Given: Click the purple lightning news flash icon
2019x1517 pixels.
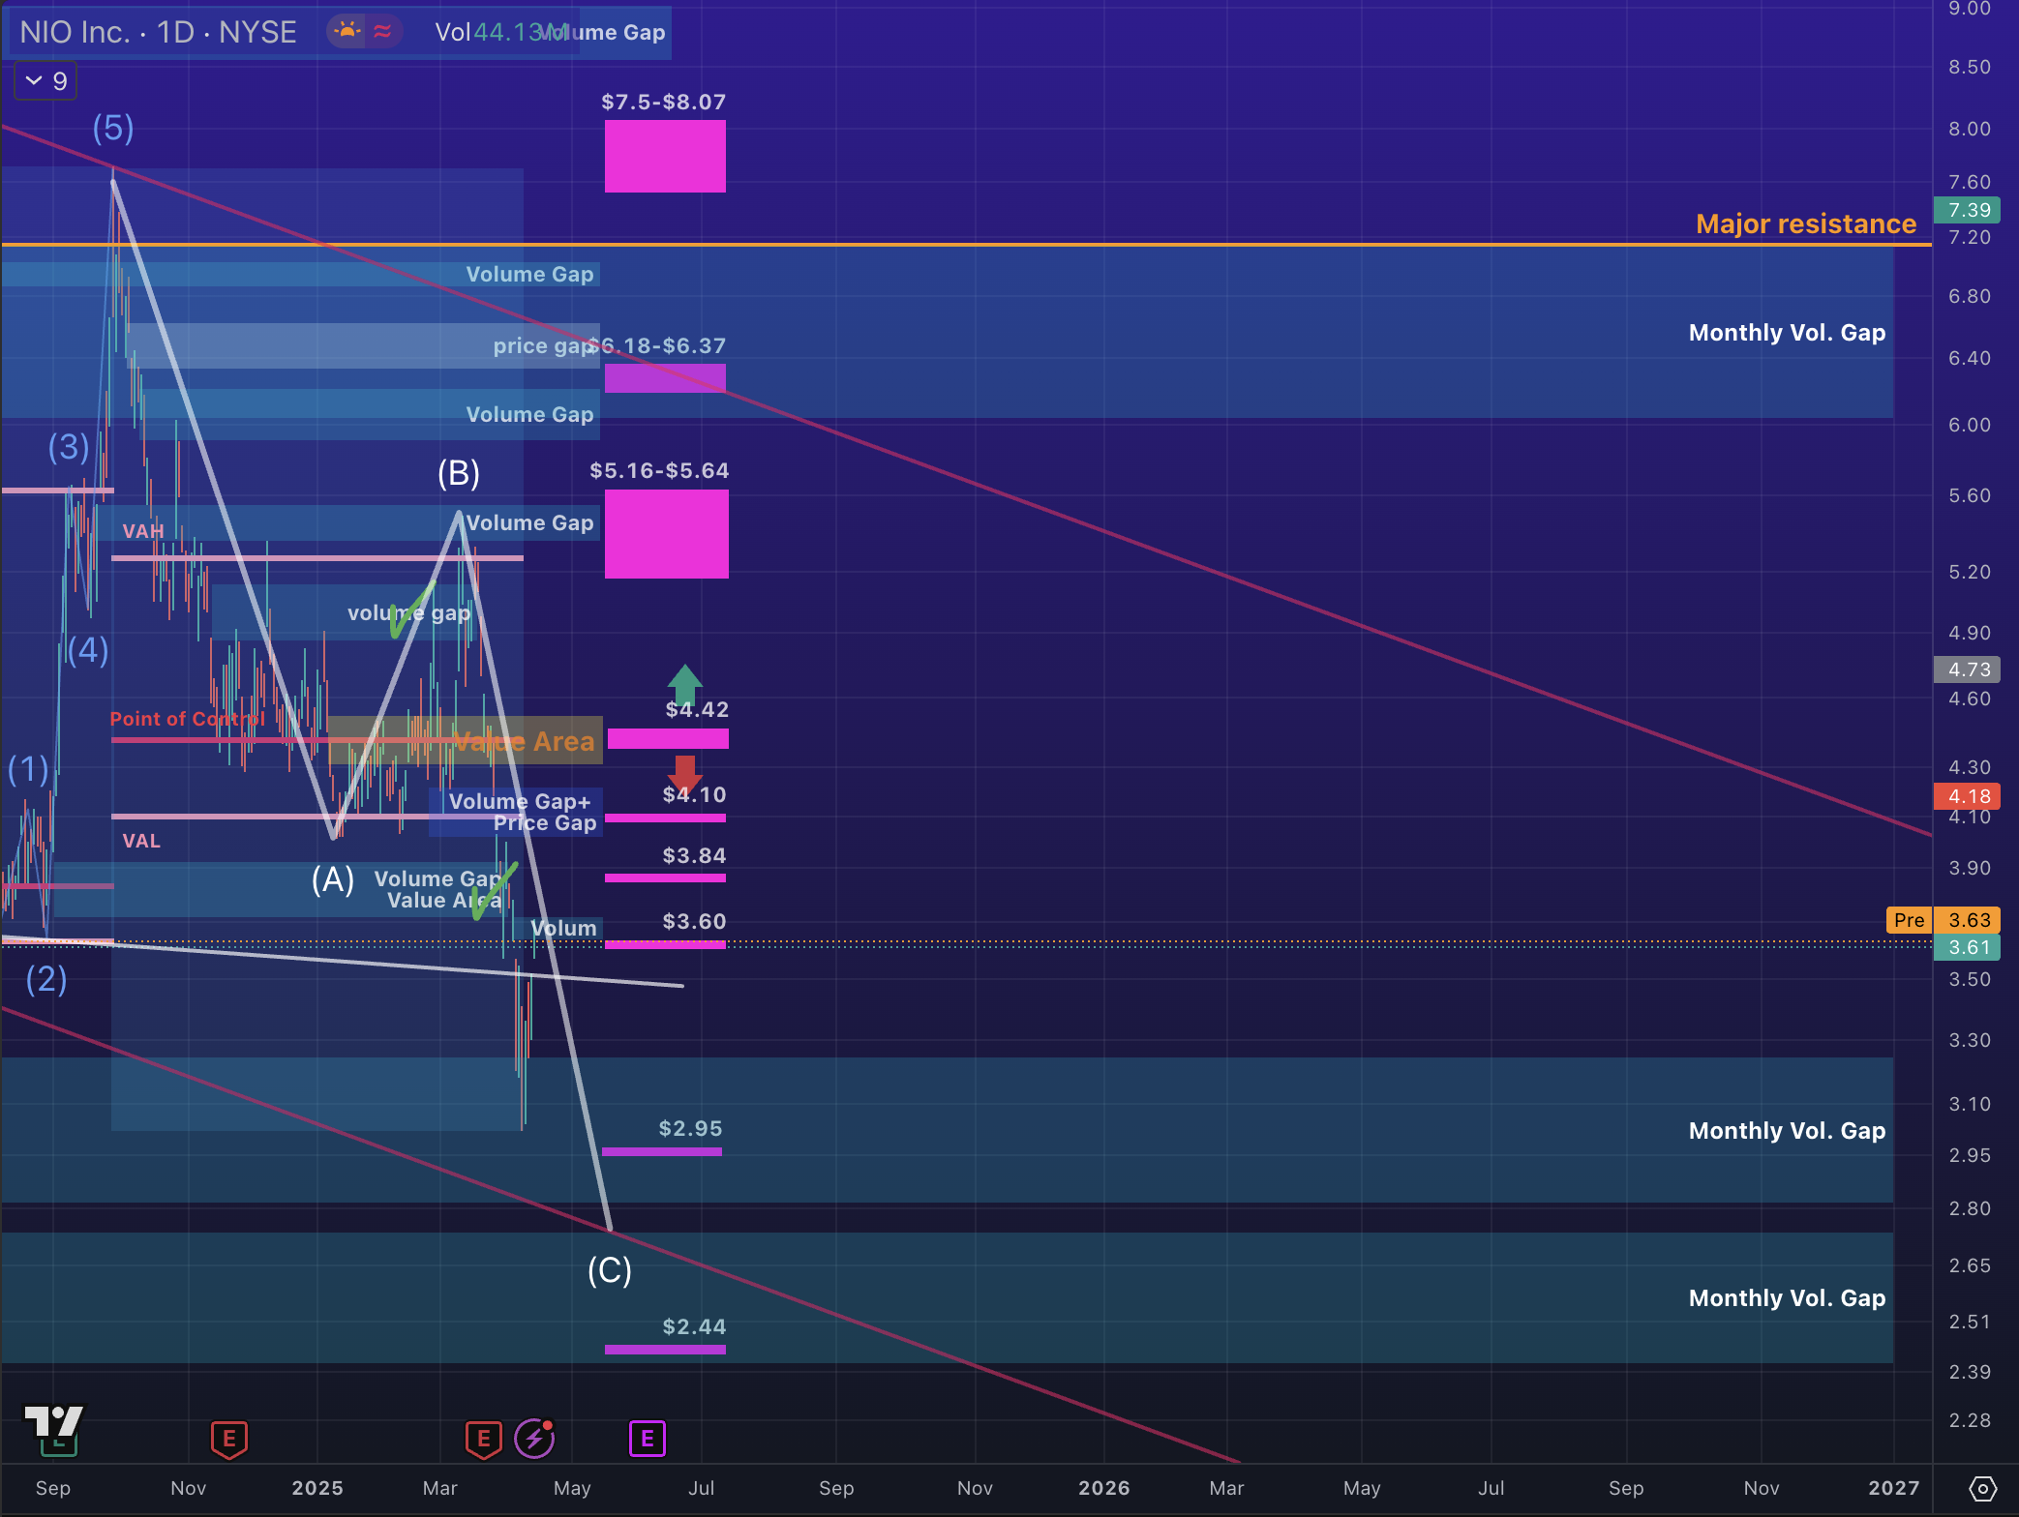Looking at the screenshot, I should [534, 1439].
